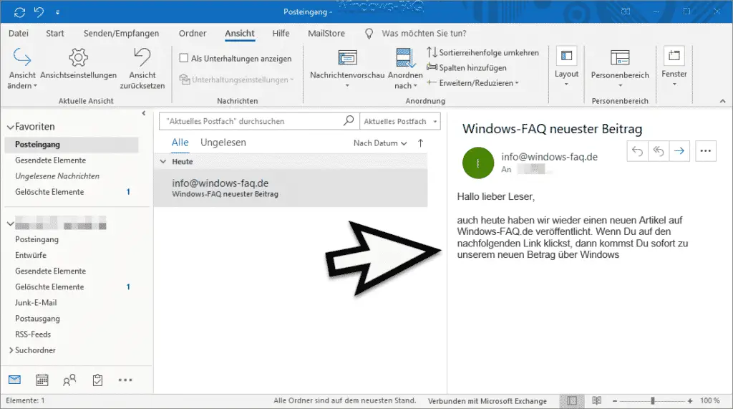Switch to the Start ribbon tab

[54, 33]
